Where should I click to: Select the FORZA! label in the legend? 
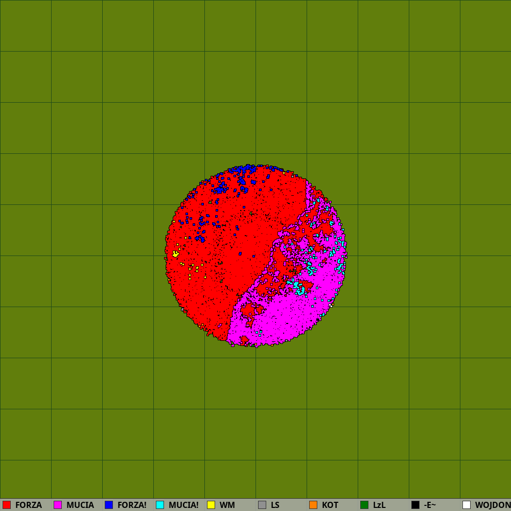(132, 505)
